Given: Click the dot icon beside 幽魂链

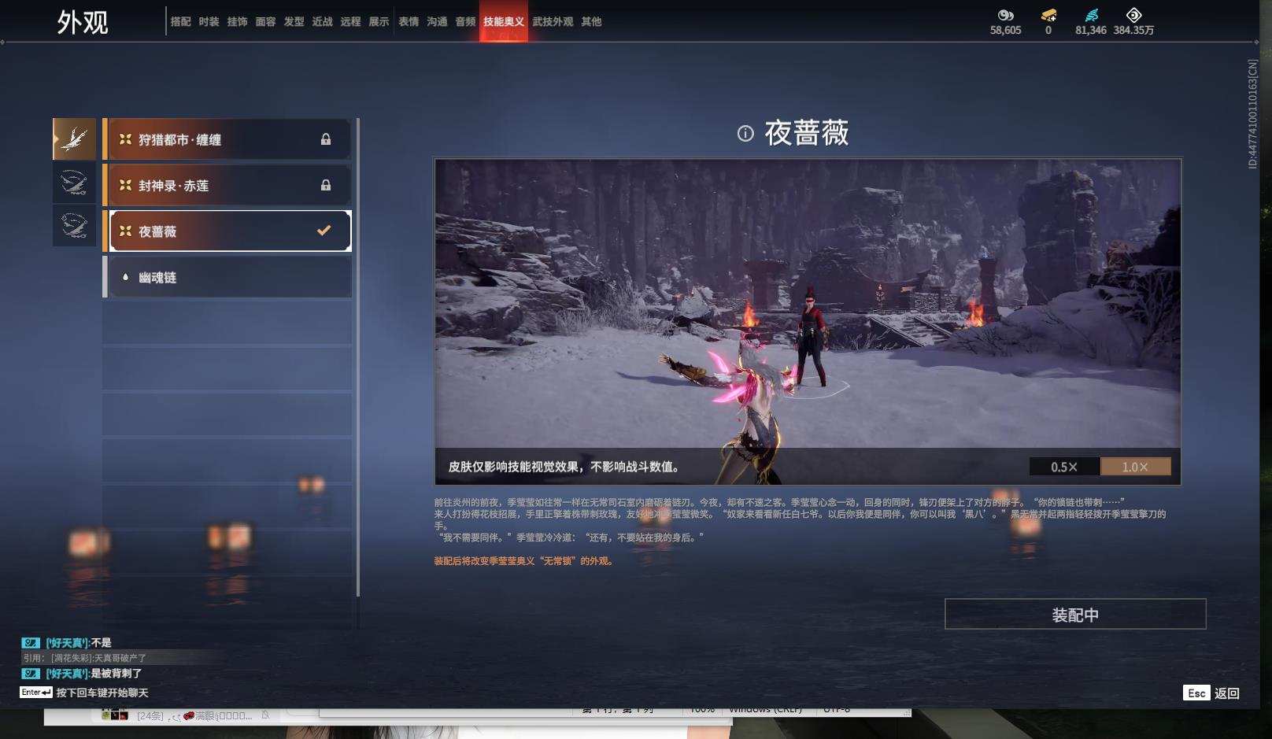Looking at the screenshot, I should tap(125, 277).
